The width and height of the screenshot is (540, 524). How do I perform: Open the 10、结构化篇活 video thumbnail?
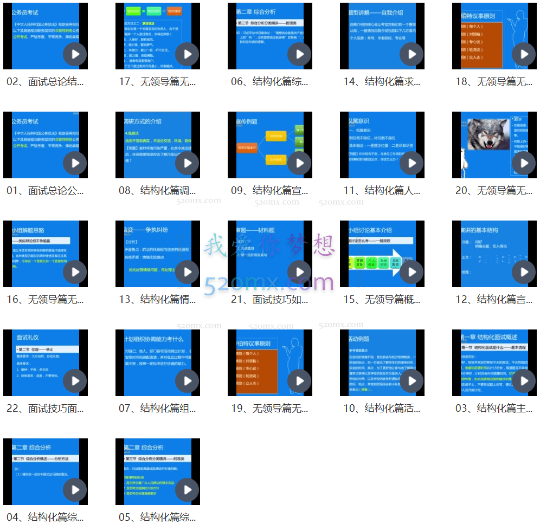382,363
